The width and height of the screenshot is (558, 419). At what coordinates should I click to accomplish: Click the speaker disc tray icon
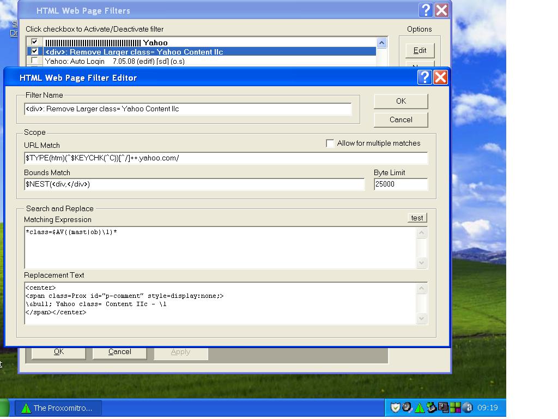[407, 408]
